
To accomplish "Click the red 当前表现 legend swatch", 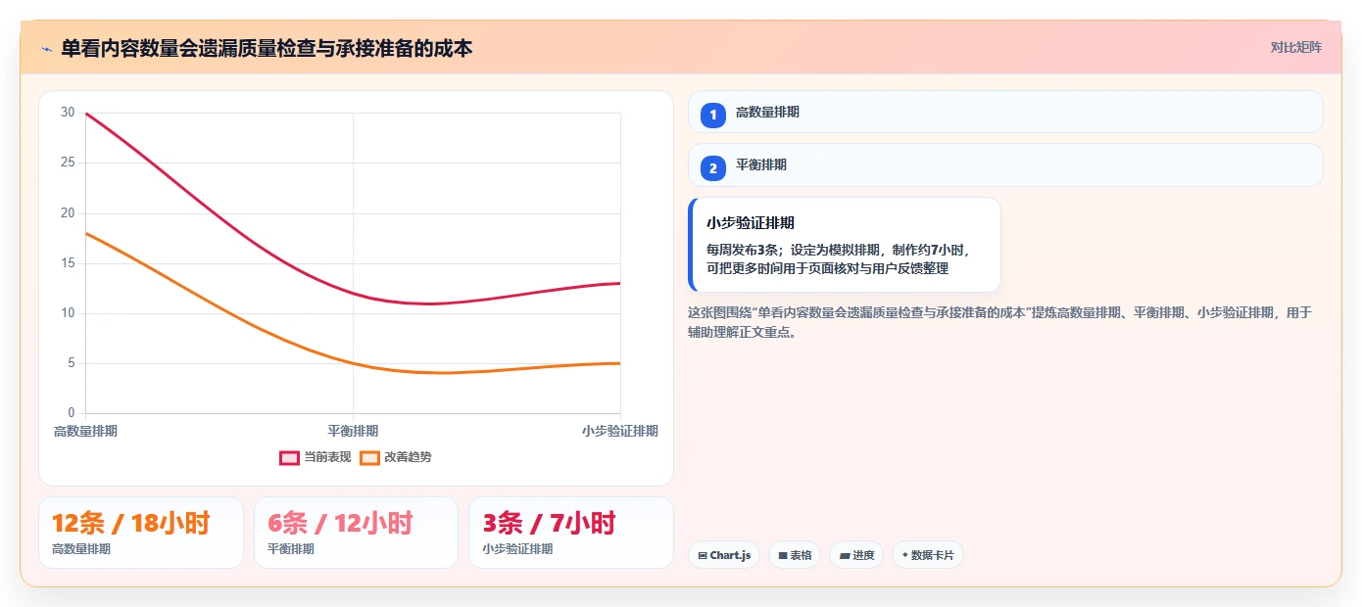I will 289,457.
